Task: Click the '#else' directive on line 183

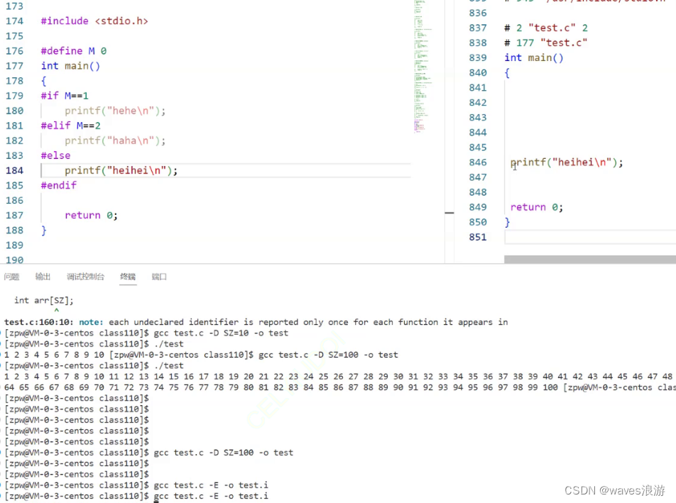Action: [x=55, y=155]
